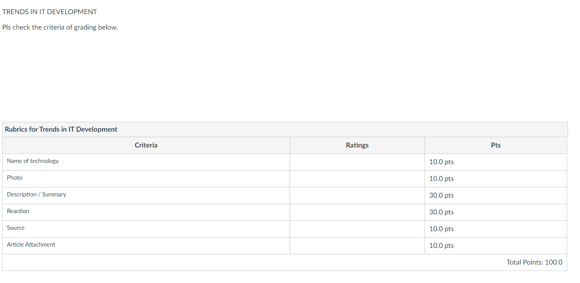Viewport: 580px width, 283px height.
Task: Click the 'Source' criterion label
Action: point(15,228)
